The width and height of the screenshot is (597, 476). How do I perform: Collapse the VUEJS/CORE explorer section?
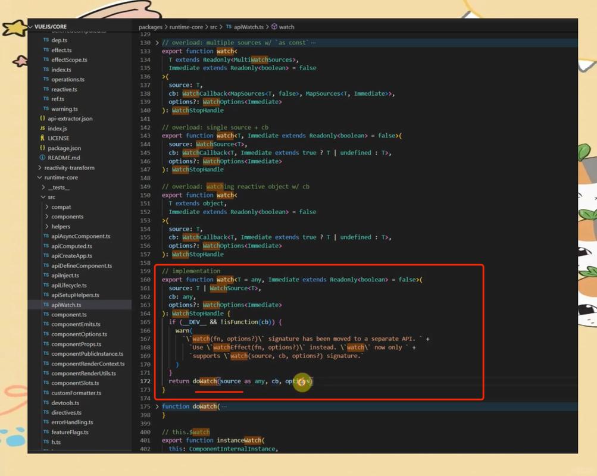(x=31, y=27)
